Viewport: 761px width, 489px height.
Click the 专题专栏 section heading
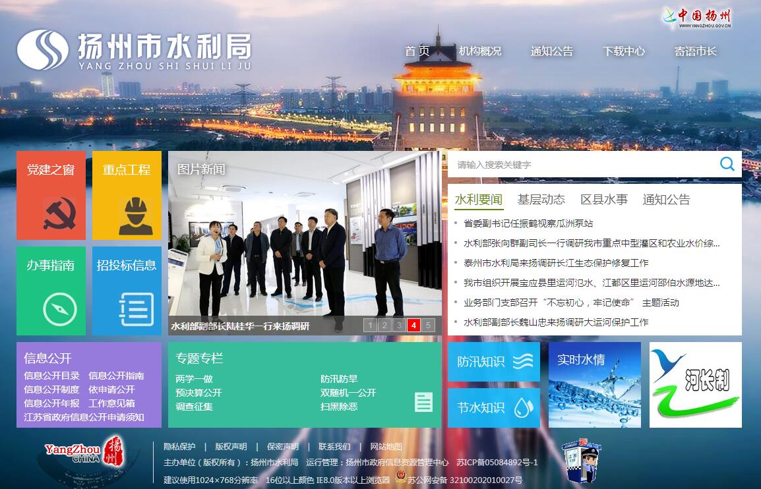pyautogui.click(x=199, y=358)
